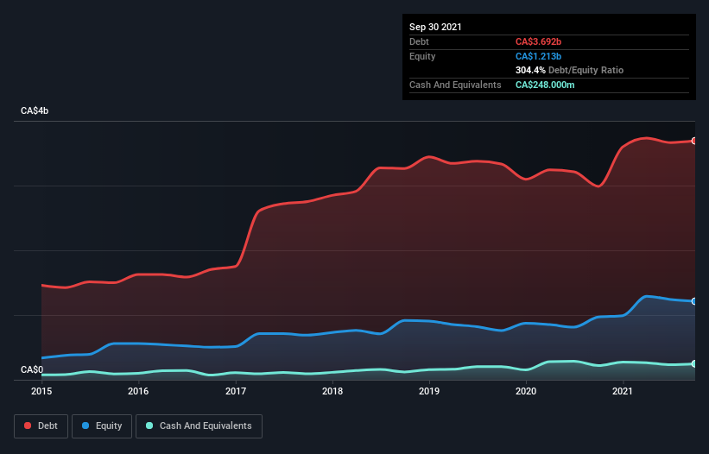709x454 pixels.
Task: Click the CA$3.692b debt value
Action: click(538, 41)
